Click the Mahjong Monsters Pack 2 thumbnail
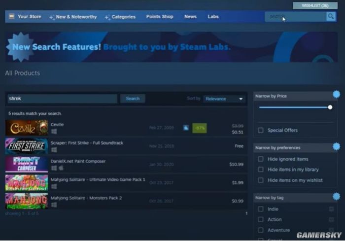The height and width of the screenshot is (241, 345). [x=27, y=201]
